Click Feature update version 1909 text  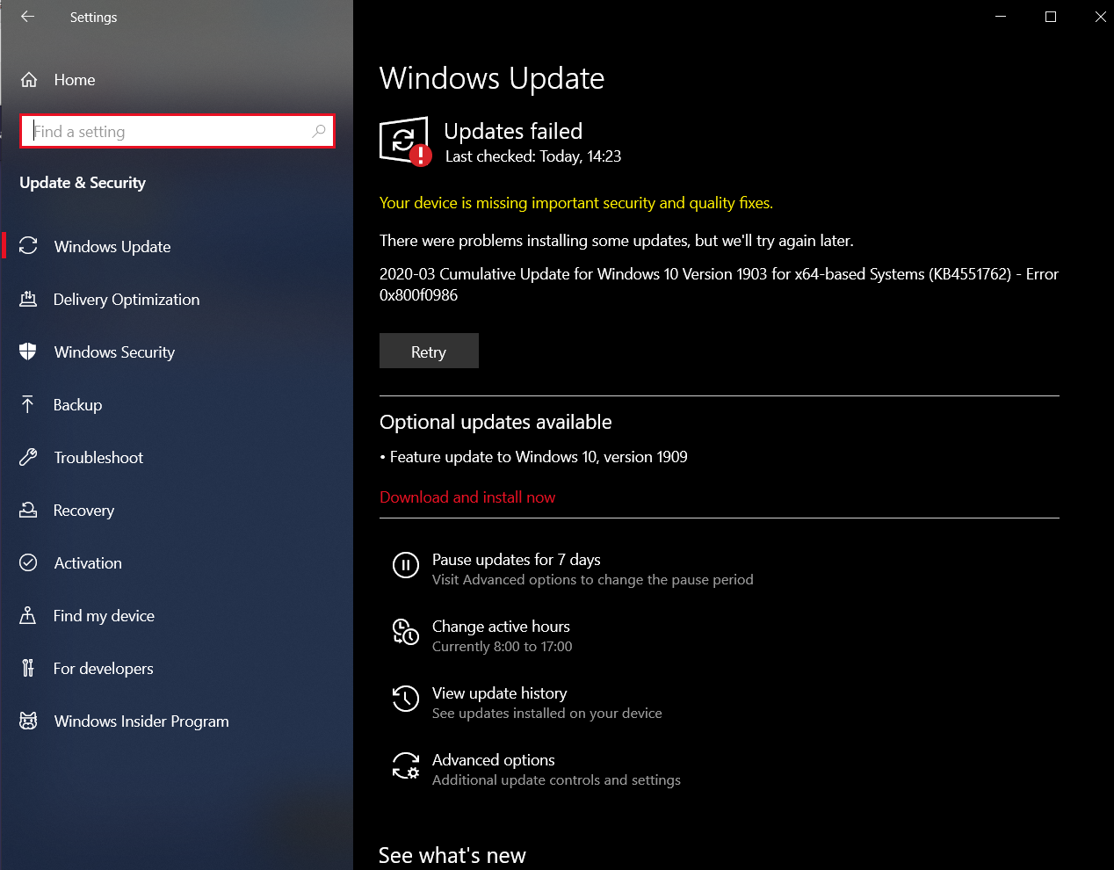[x=539, y=457]
